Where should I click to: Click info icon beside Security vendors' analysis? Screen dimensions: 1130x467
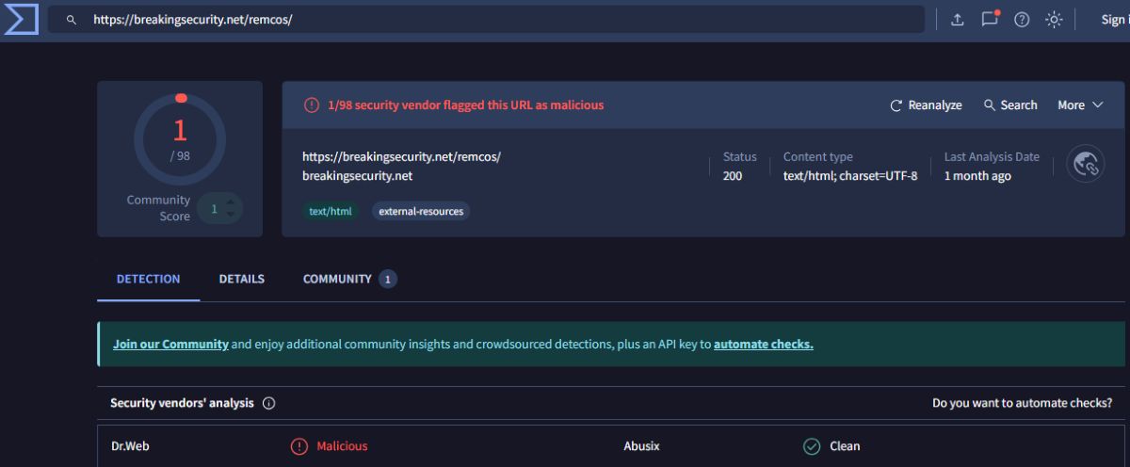point(268,403)
